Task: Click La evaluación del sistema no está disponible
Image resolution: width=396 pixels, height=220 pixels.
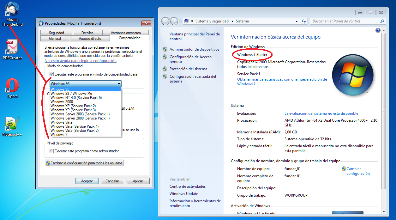Action: coord(321,113)
